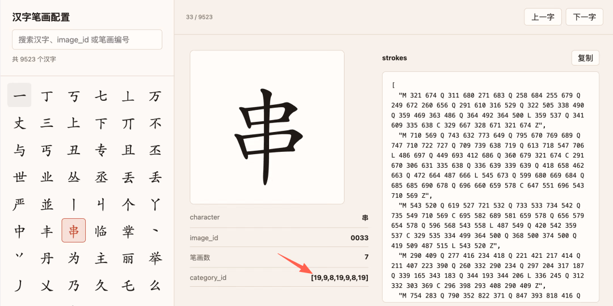Open character 並 from the list
Viewport: 613px width, 306px height.
tap(47, 204)
